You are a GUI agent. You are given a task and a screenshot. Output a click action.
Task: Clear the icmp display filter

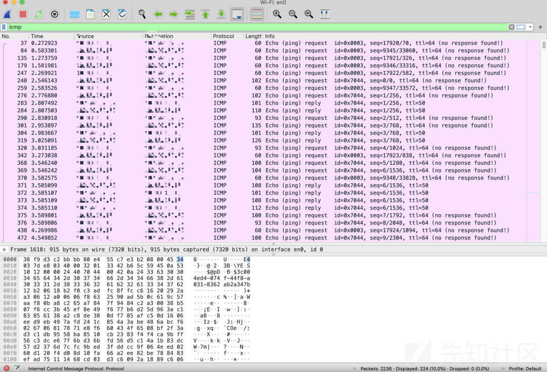point(512,27)
